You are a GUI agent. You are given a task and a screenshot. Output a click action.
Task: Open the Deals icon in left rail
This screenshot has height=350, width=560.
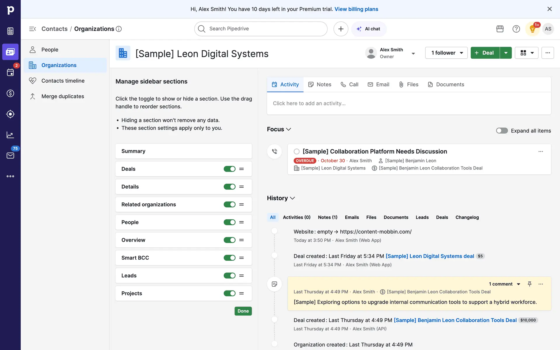(x=10, y=93)
